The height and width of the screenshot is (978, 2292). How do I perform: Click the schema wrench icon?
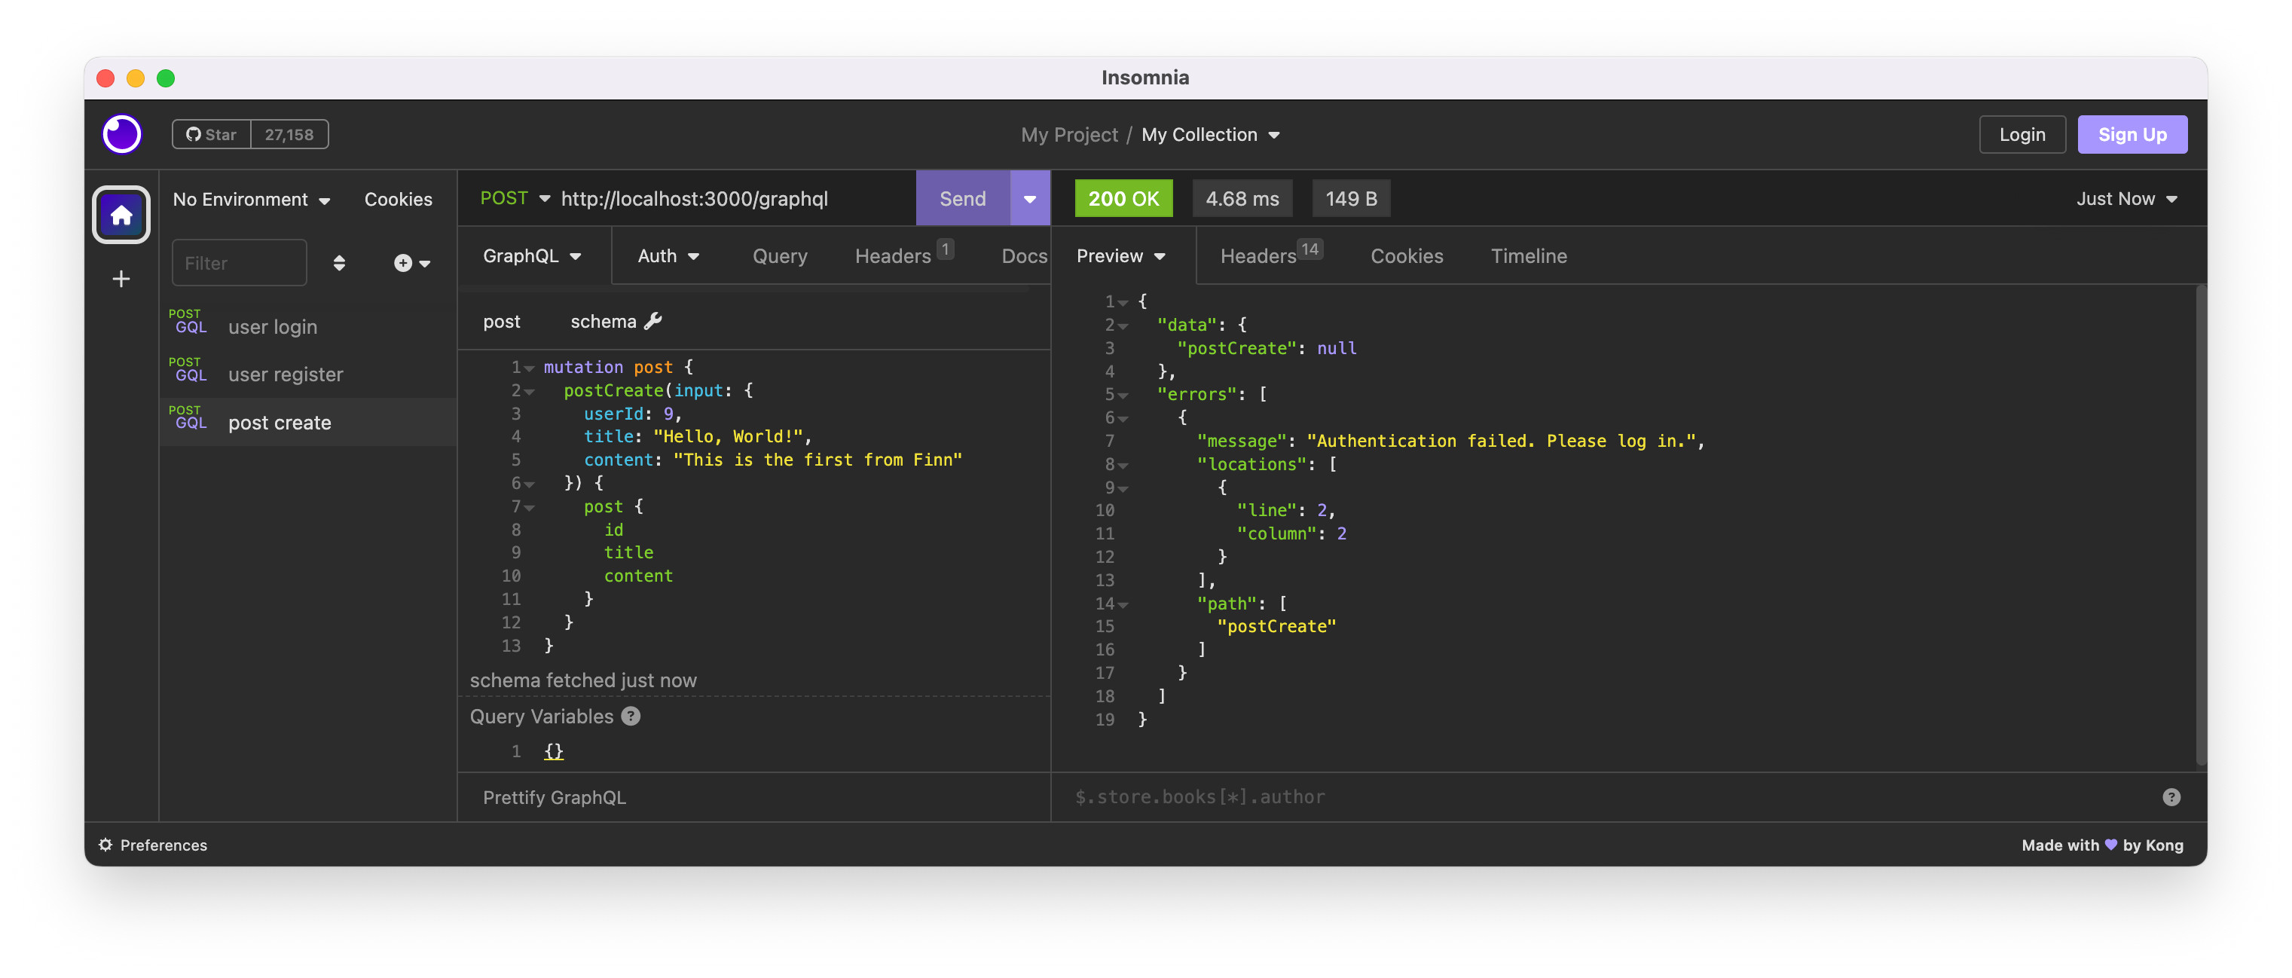click(653, 320)
